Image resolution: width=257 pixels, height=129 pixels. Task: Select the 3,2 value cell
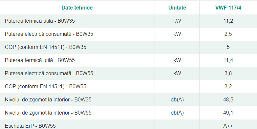228,86
